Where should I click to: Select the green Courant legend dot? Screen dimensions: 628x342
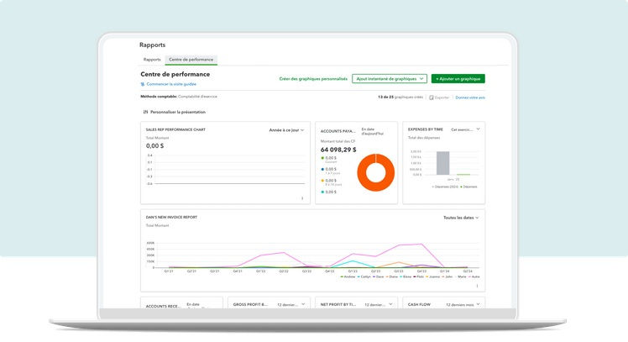point(322,158)
